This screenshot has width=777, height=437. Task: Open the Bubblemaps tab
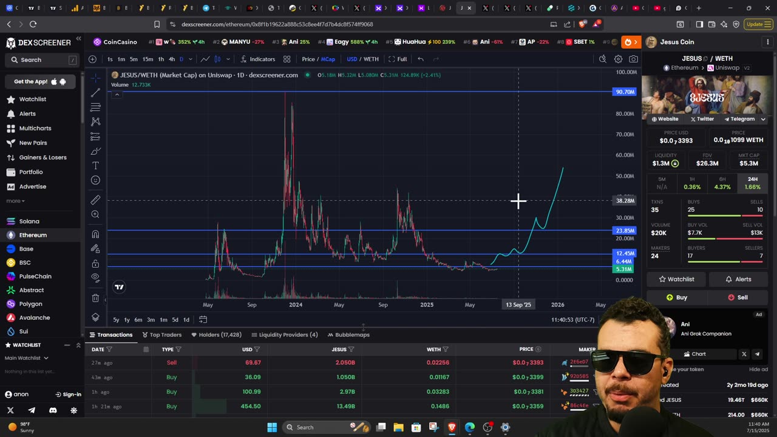pyautogui.click(x=348, y=334)
